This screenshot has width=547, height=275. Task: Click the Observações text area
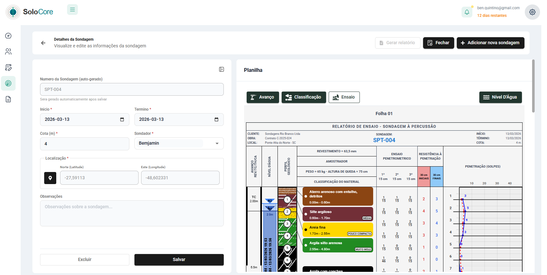click(132, 213)
